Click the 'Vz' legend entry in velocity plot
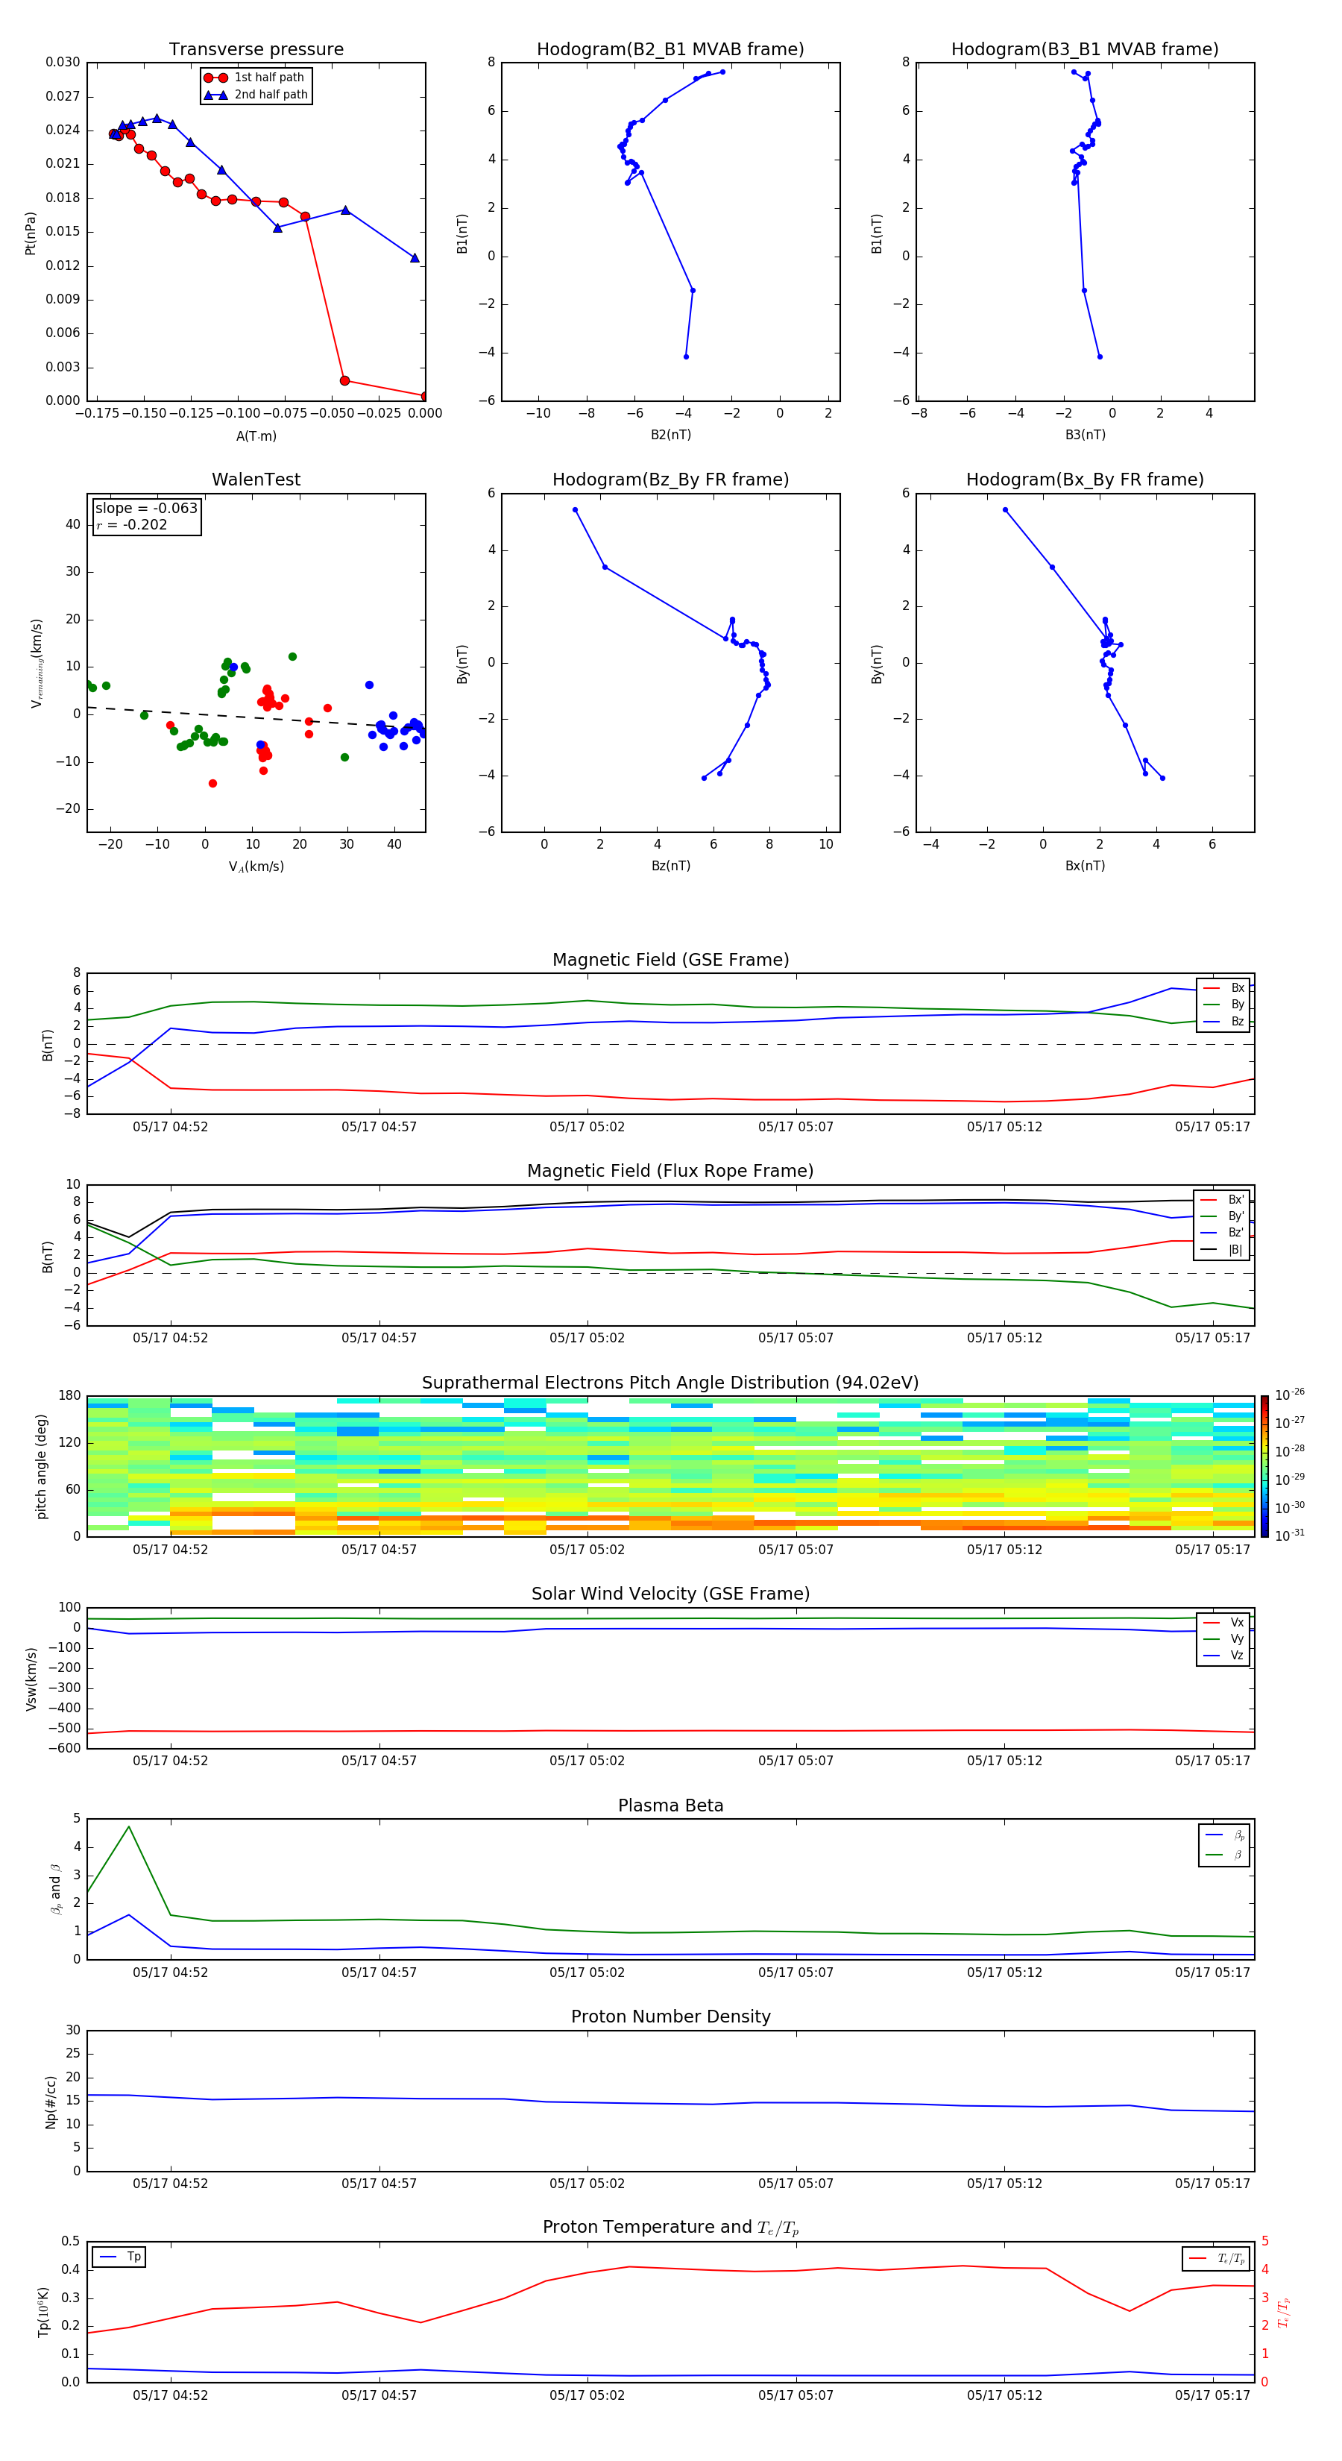 (1223, 1656)
